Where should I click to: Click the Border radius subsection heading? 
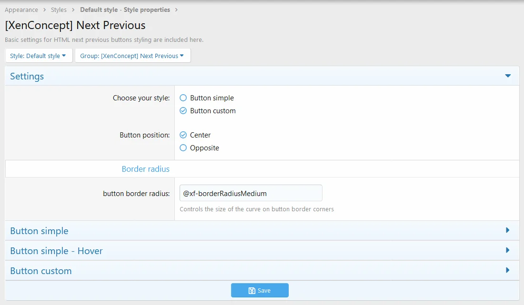pos(145,169)
